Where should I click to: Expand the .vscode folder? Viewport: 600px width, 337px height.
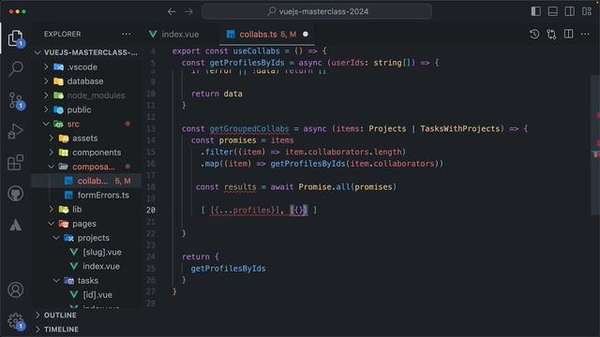click(x=86, y=66)
